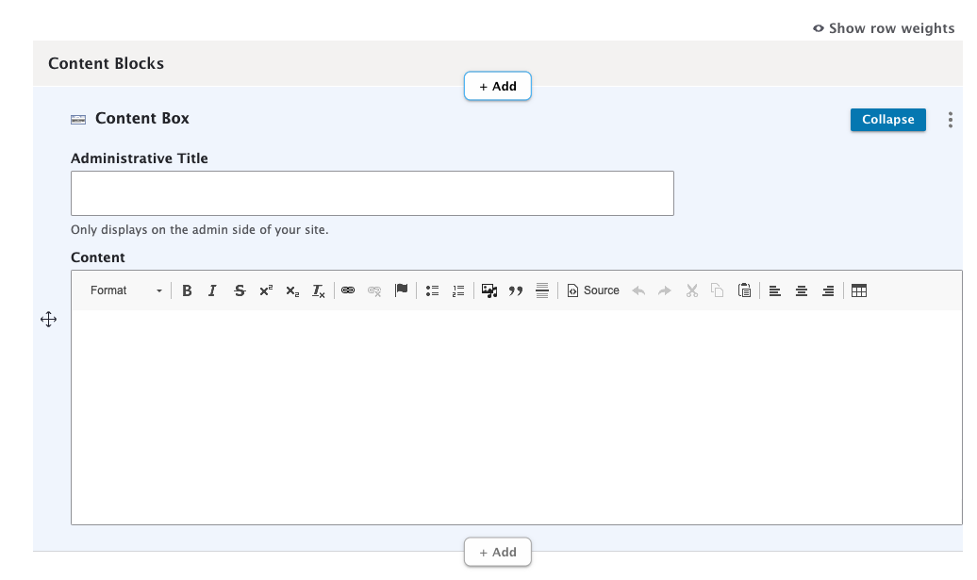977x580 pixels.
Task: Apply superscript formatting
Action: (x=266, y=290)
